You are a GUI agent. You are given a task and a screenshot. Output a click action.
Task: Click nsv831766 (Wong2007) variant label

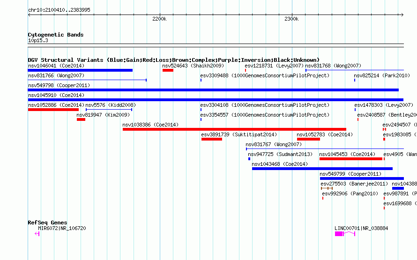[56, 75]
